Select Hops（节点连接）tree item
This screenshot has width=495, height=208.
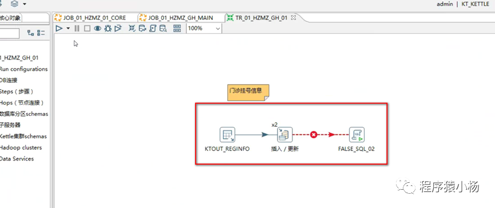pos(22,103)
